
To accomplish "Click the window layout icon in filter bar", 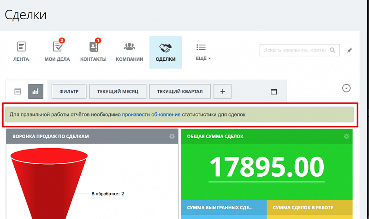I will pyautogui.click(x=274, y=92).
